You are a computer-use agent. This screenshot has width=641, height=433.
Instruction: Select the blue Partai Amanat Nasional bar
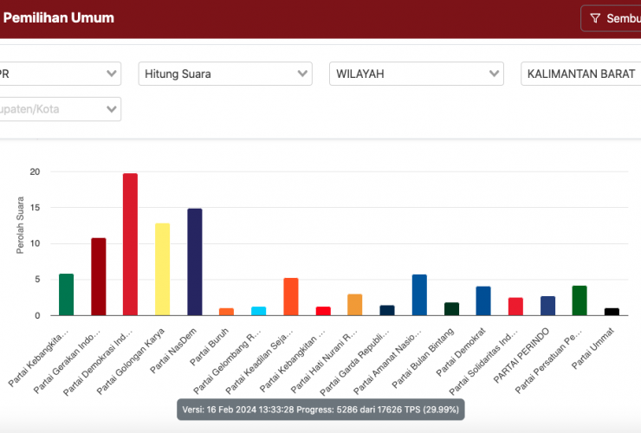coord(419,295)
